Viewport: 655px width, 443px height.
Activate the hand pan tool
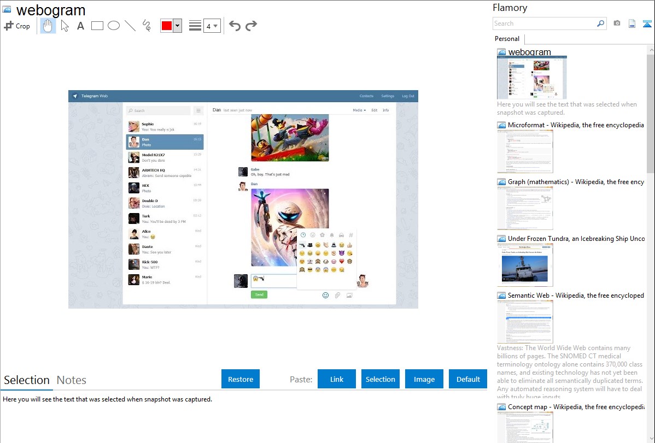coord(48,26)
